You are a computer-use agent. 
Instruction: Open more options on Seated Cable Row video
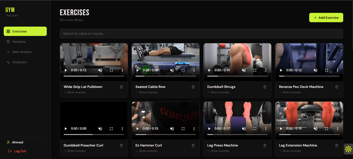click(x=194, y=70)
